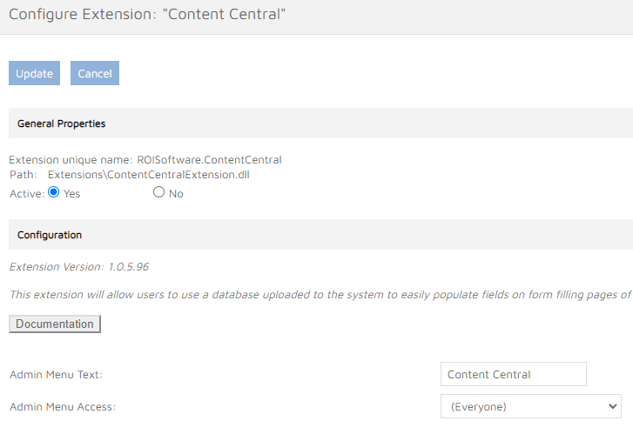
Task: Click the "No" label text
Action: tap(176, 193)
